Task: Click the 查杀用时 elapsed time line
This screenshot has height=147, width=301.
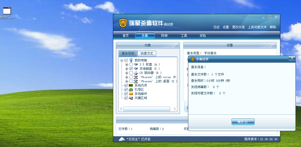Action: pos(211,81)
